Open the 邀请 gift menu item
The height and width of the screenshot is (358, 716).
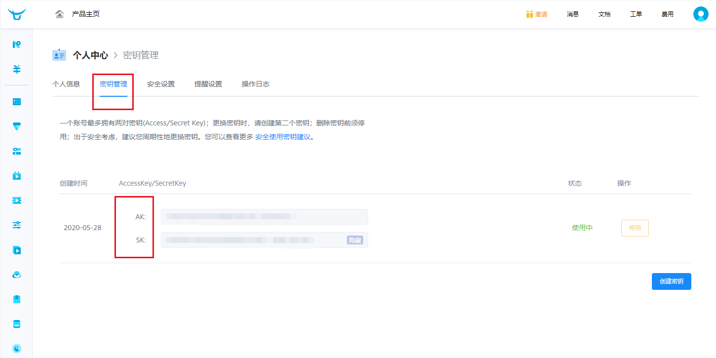pyautogui.click(x=536, y=14)
